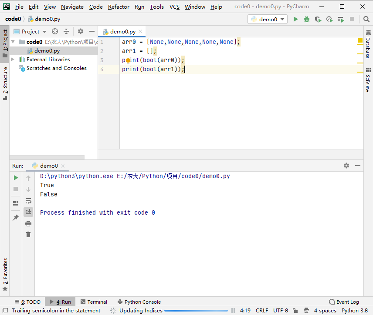This screenshot has width=373, height=315.
Task: Click the yellow inspection indicator in editor
Action: pos(360,40)
